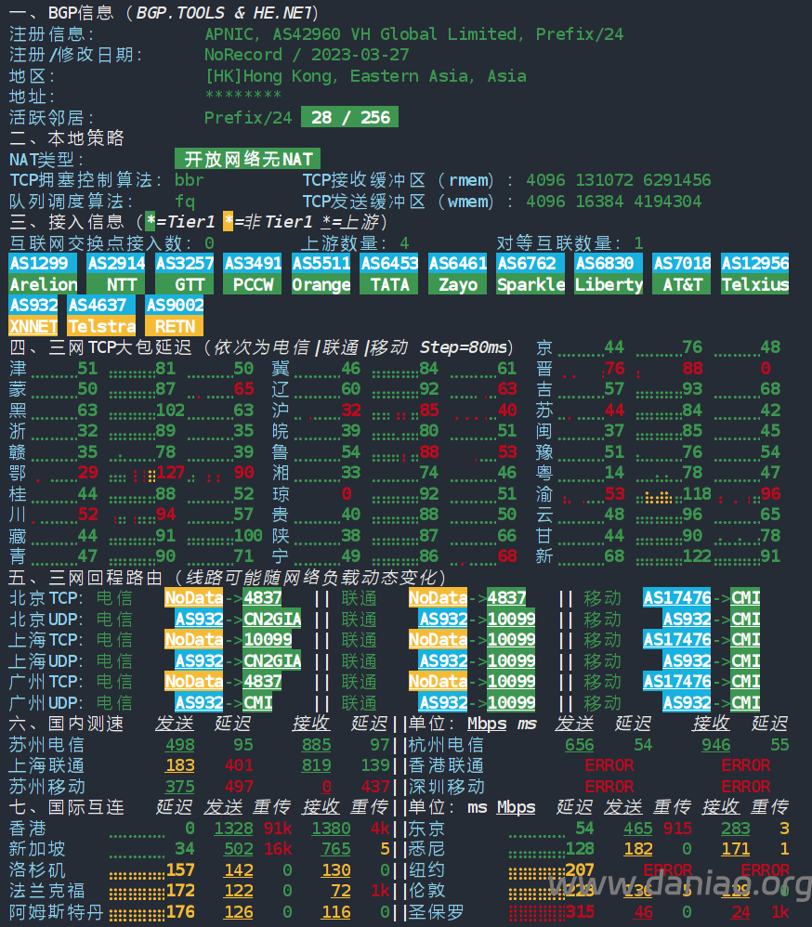Select the AS6453 TATA badge

pos(389,274)
